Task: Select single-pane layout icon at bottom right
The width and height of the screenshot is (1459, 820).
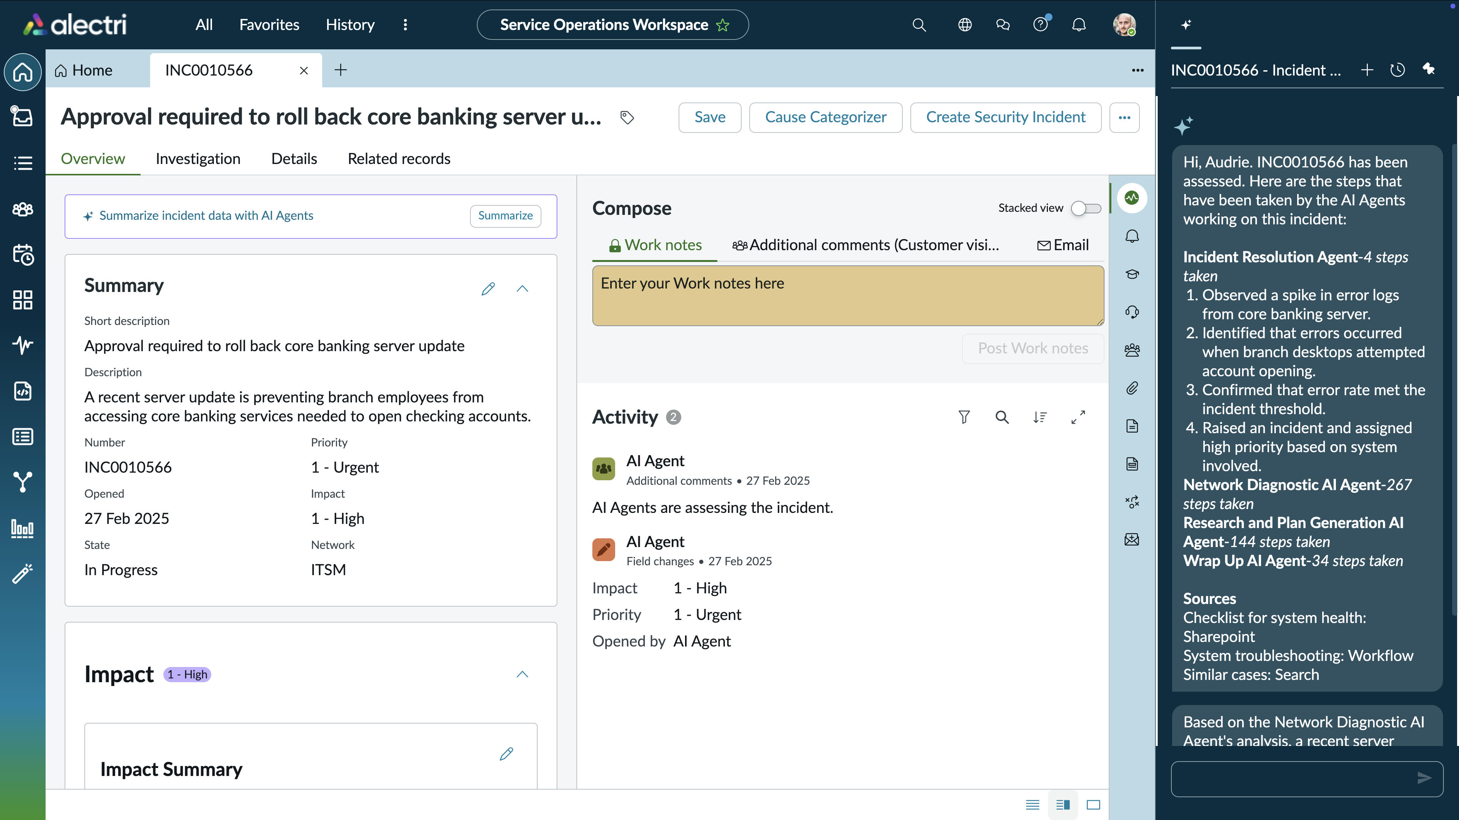Action: point(1093,805)
